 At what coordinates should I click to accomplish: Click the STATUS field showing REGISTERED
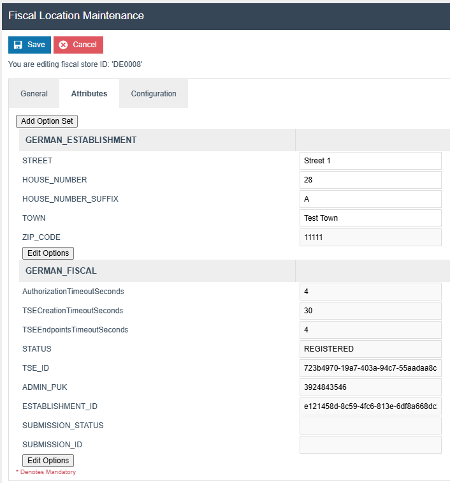370,349
